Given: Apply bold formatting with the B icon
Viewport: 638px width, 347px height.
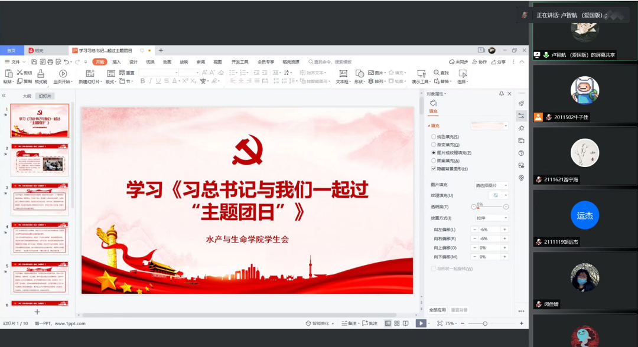Looking at the screenshot, I should 142,80.
